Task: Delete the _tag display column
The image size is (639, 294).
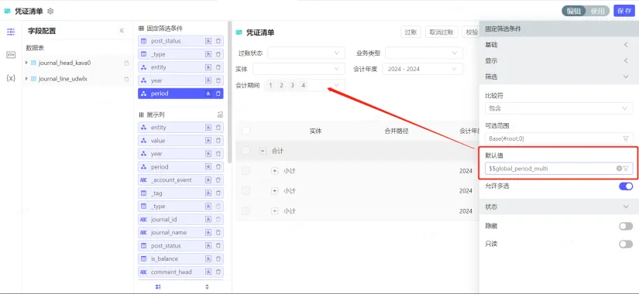Action: [x=218, y=193]
